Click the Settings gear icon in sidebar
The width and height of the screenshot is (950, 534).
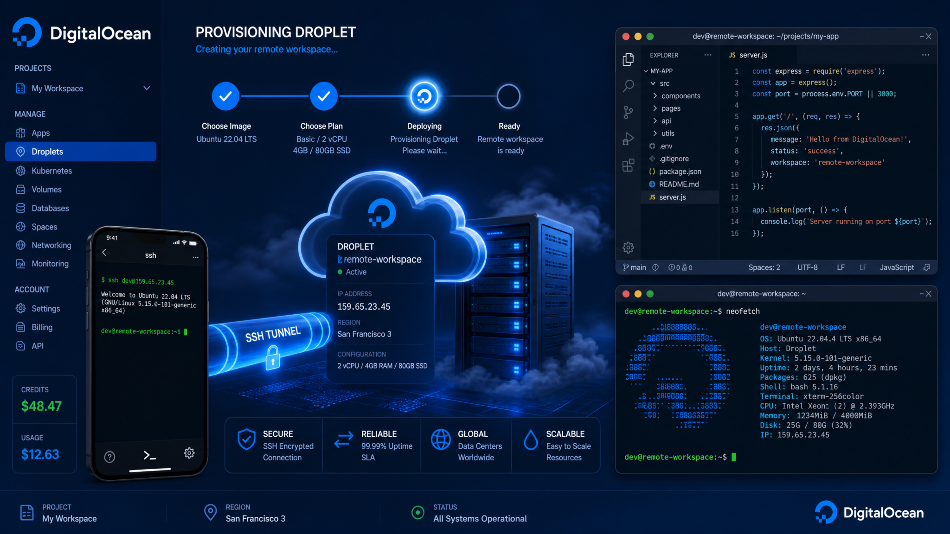[20, 308]
